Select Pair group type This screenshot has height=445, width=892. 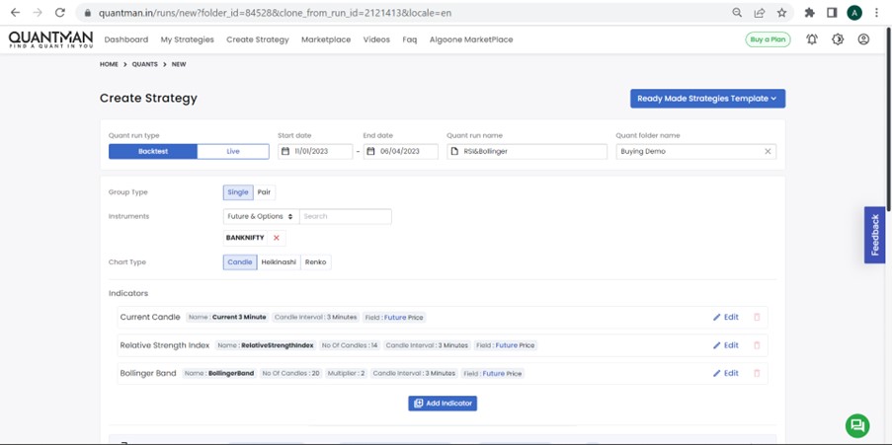264,192
